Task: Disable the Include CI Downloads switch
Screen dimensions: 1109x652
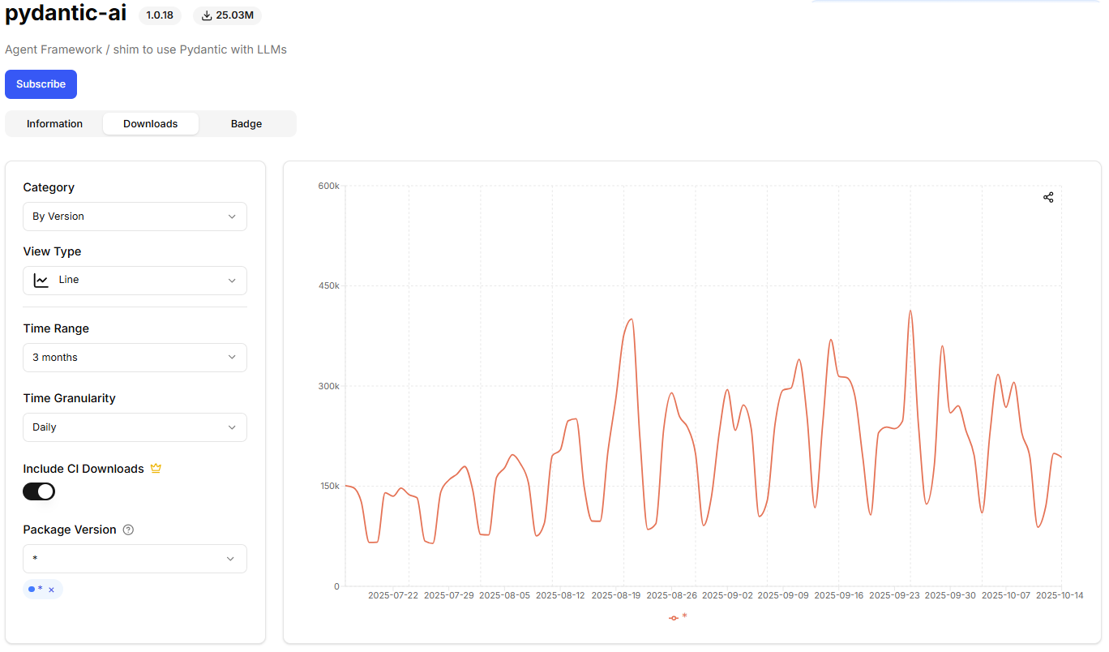Action: click(39, 491)
